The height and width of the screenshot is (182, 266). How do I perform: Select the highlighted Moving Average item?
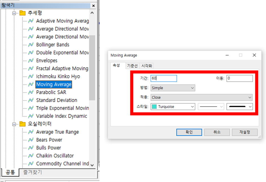(x=54, y=85)
